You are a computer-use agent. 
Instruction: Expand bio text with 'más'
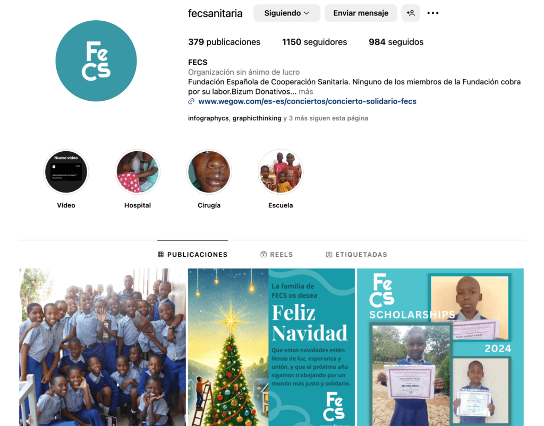305,92
